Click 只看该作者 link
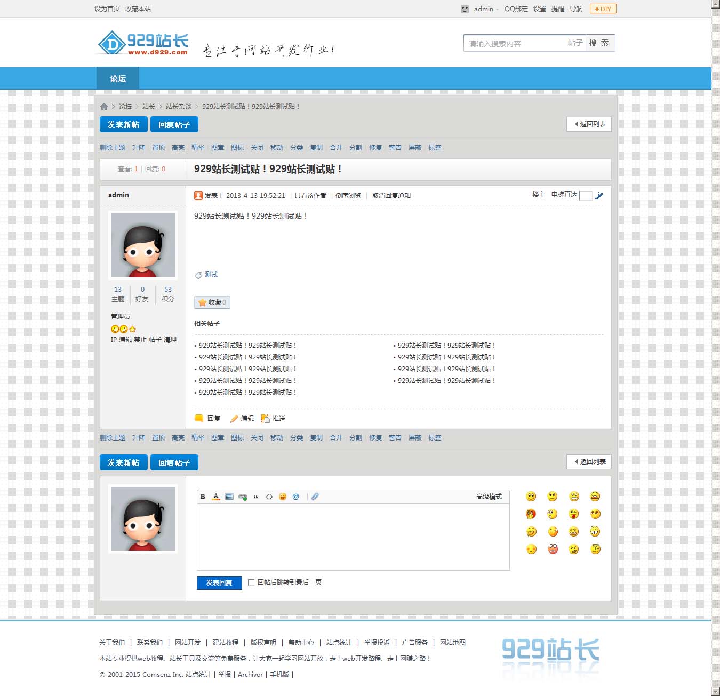Image resolution: width=720 pixels, height=696 pixels. click(x=310, y=196)
